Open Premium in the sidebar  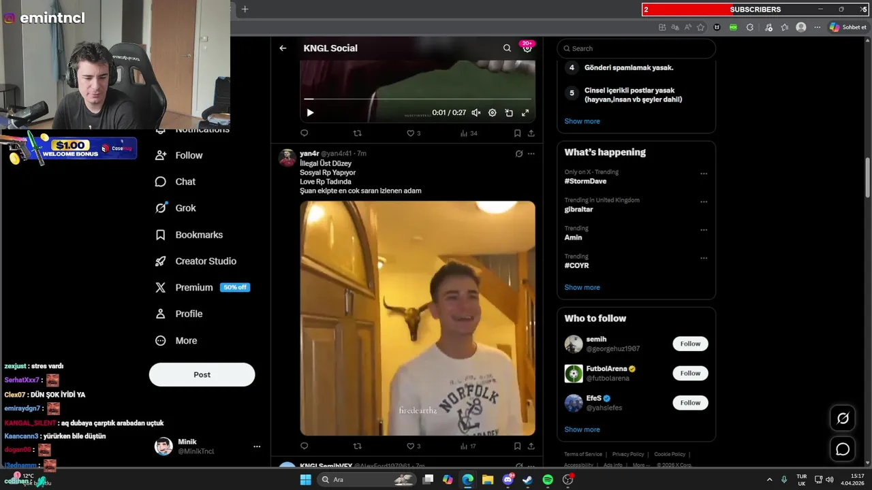pyautogui.click(x=202, y=288)
